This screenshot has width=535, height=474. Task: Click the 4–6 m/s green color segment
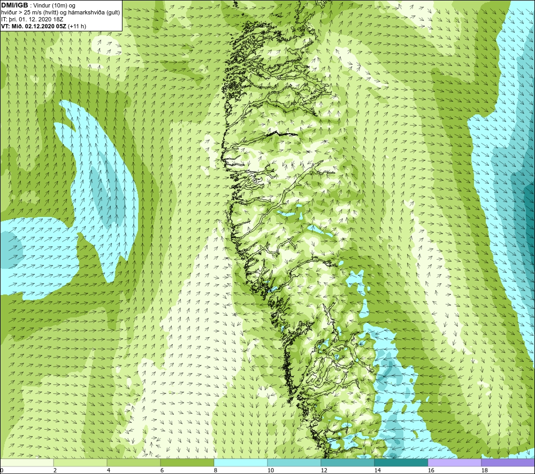click(134, 462)
